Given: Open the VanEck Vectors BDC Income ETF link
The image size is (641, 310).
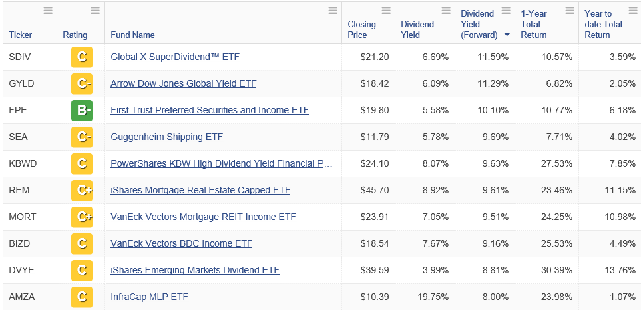Looking at the screenshot, I should 181,243.
